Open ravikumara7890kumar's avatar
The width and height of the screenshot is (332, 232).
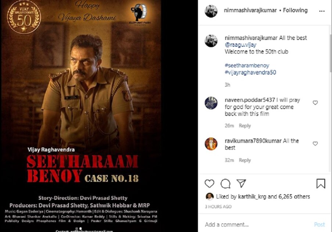point(211,144)
